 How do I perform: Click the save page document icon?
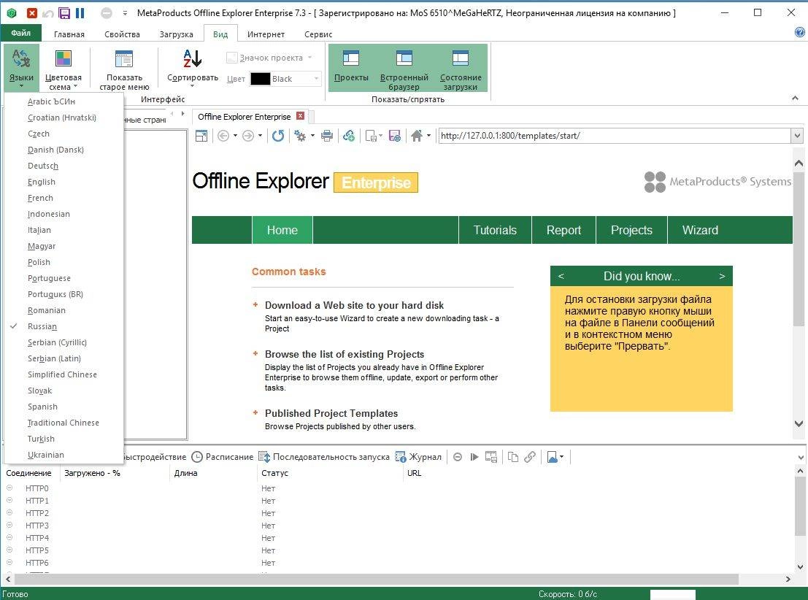371,136
